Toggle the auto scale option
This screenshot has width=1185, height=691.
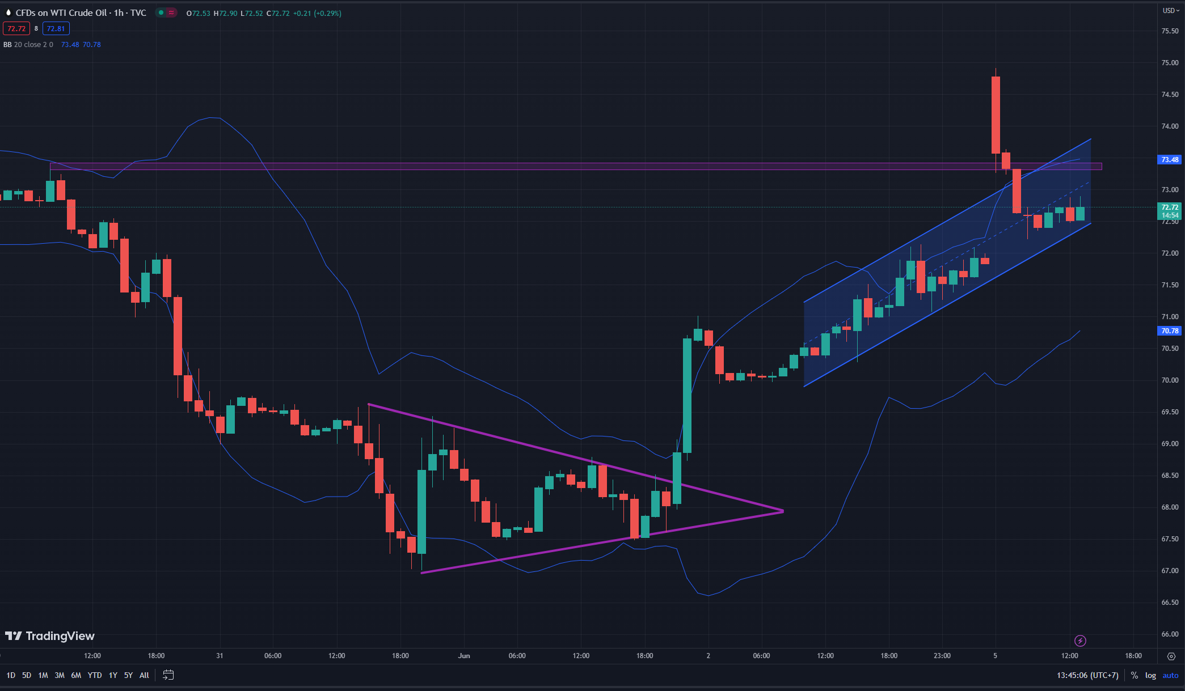[1170, 675]
